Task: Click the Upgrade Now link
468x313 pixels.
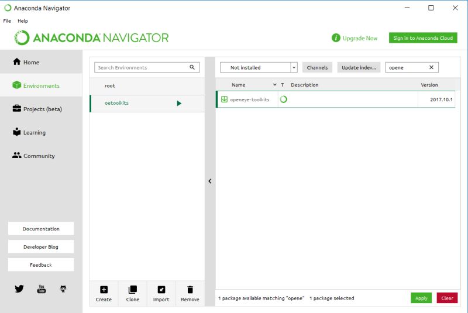Action: 360,38
